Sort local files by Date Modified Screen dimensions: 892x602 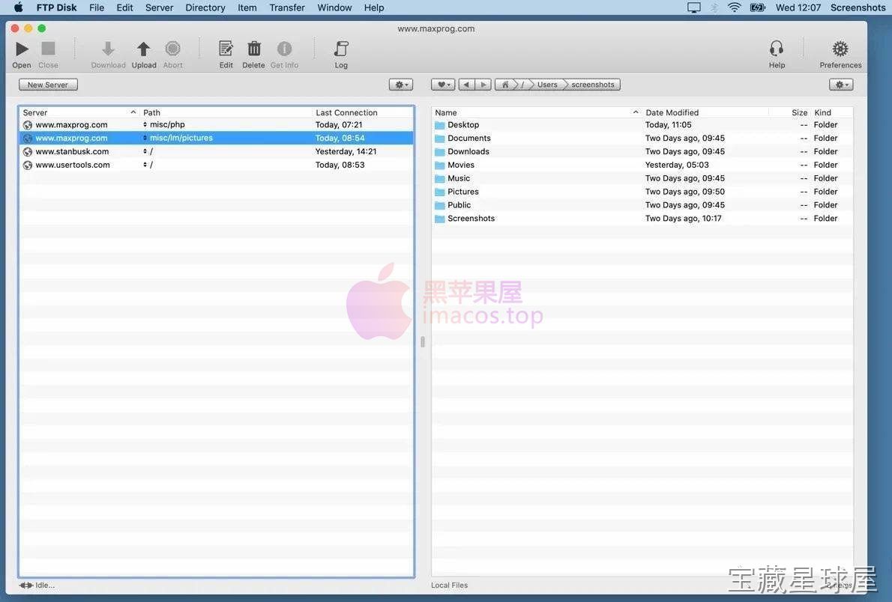[705, 112]
